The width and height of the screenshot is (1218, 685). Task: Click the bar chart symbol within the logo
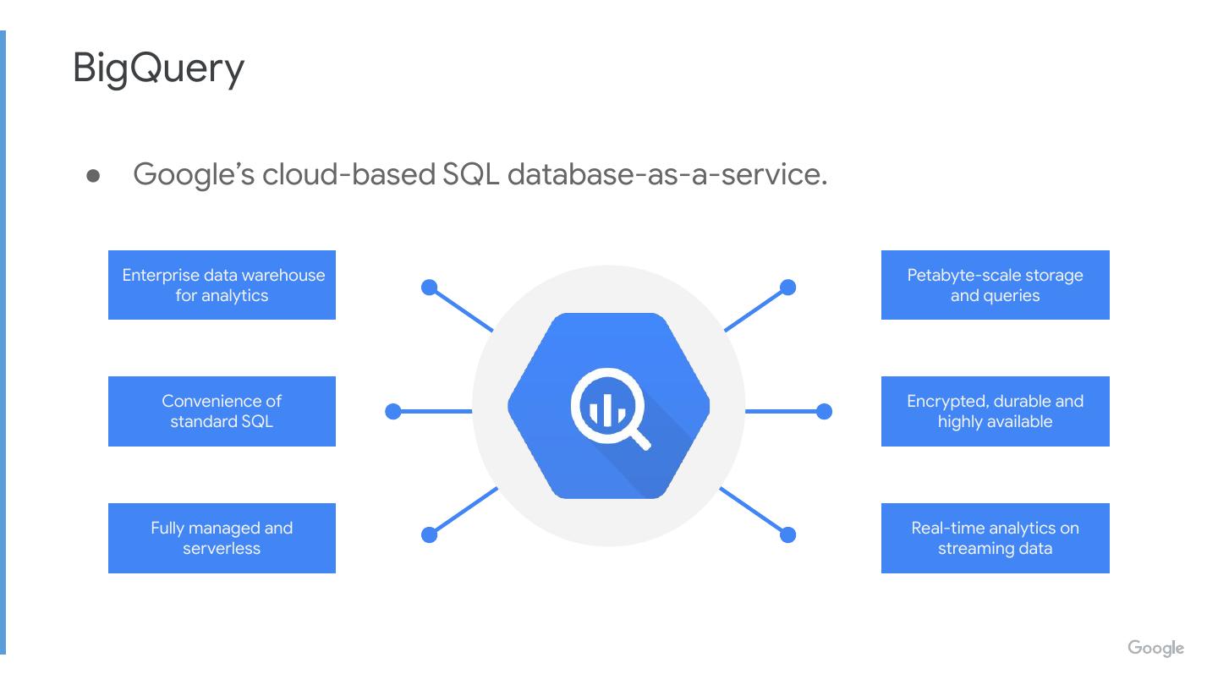pos(606,409)
